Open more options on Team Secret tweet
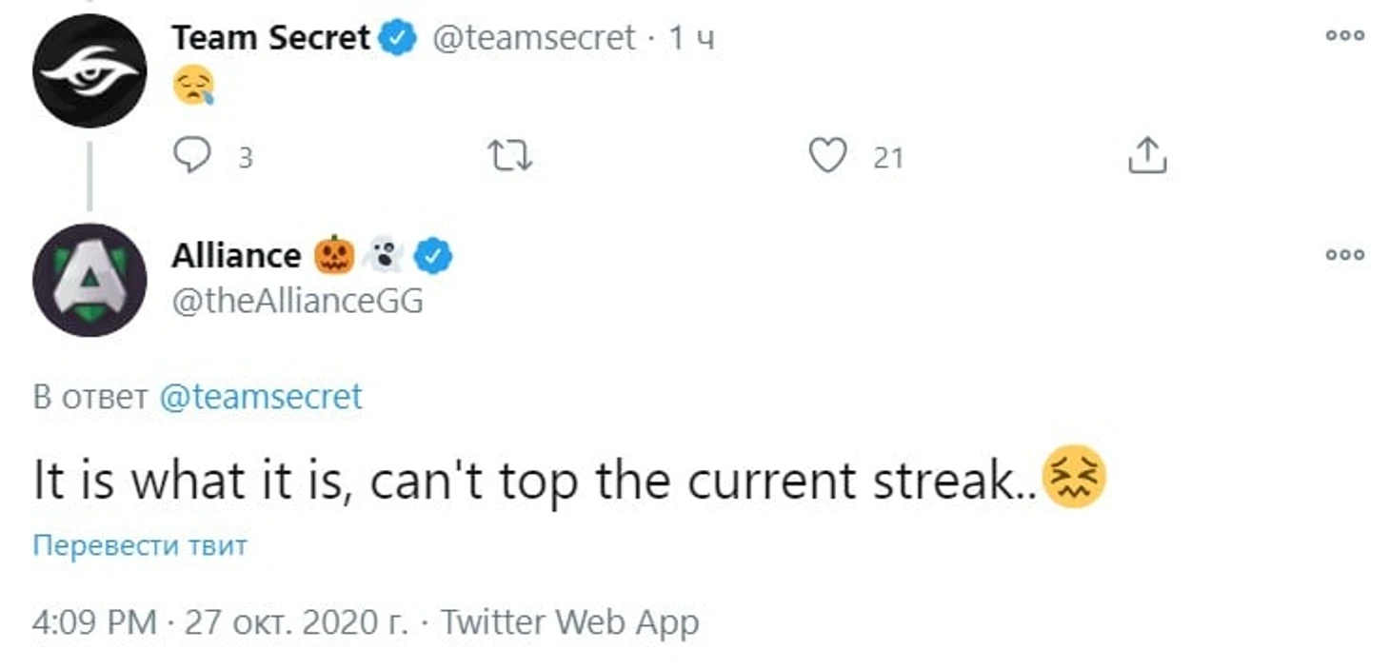 click(1345, 36)
